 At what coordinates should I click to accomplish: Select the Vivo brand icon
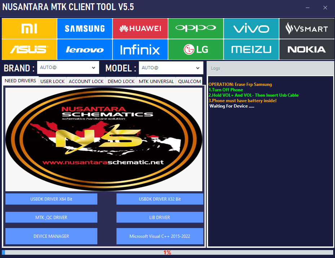pyautogui.click(x=251, y=29)
